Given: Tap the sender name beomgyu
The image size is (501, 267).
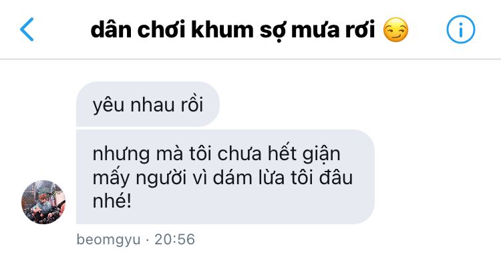Looking at the screenshot, I should [x=108, y=240].
